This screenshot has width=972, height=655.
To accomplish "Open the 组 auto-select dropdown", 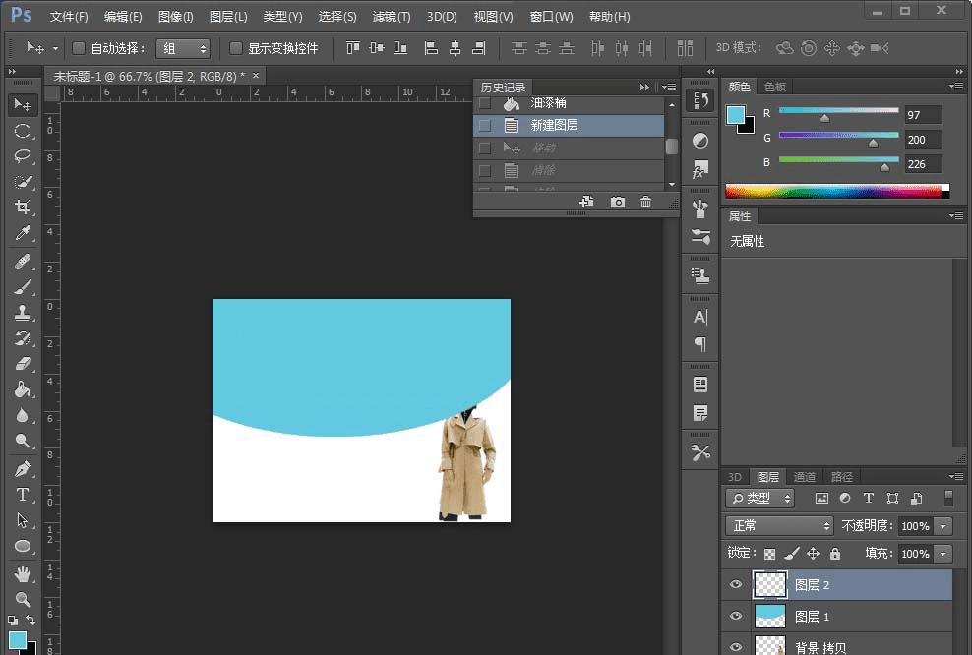I will click(x=183, y=48).
